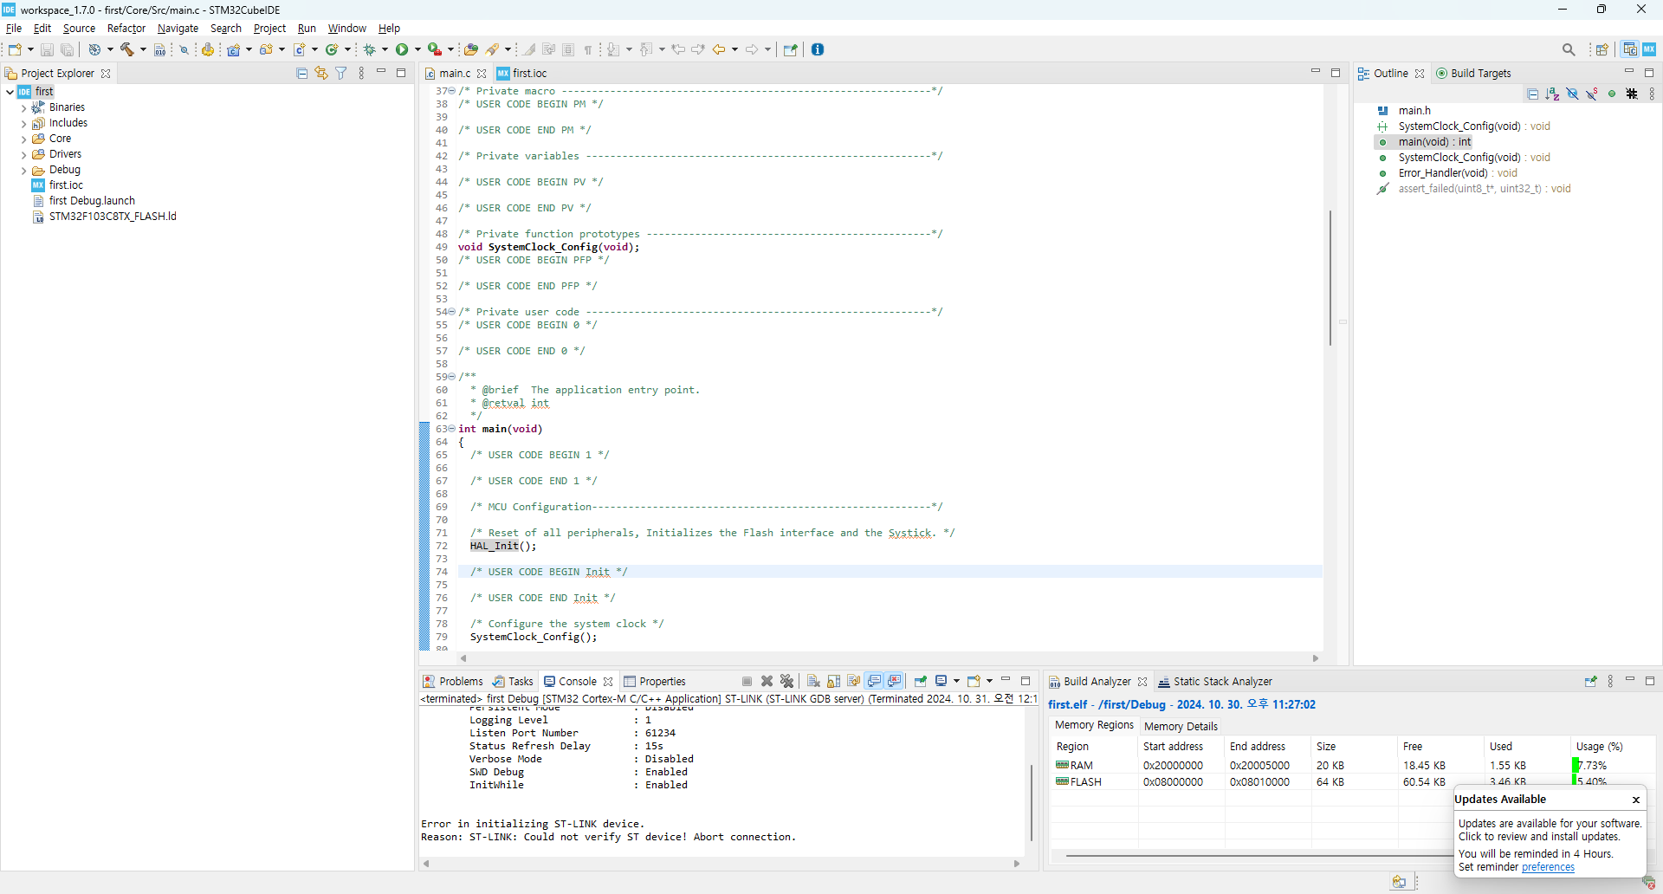Open STM32F103C8TX_FLASH.ld file

[113, 217]
